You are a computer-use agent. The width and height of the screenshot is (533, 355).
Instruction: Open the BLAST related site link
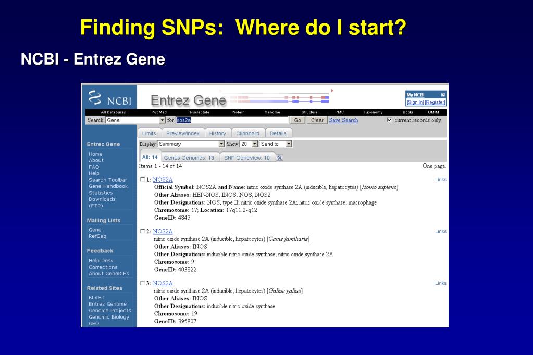pos(96,298)
